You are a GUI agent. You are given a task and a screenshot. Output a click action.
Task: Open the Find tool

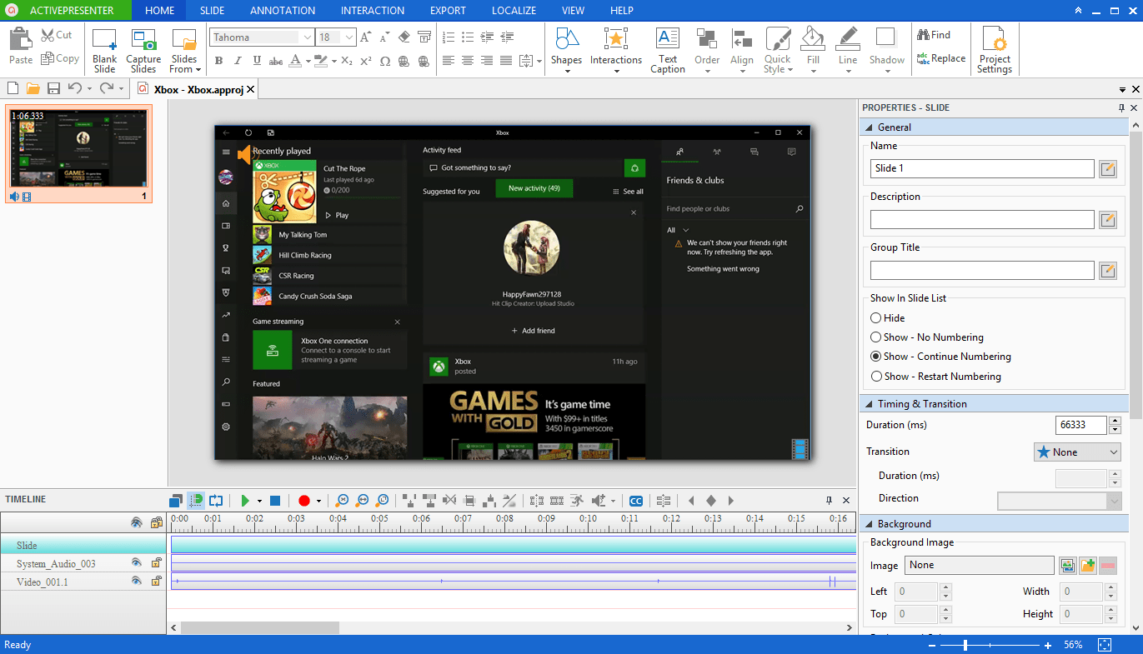point(938,34)
